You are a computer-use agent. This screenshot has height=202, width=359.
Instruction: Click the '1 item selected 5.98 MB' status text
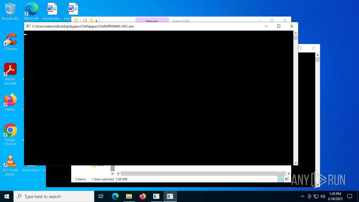tap(109, 179)
